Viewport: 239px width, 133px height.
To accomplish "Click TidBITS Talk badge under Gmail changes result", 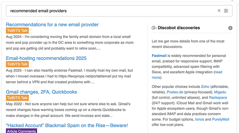I will click(17, 98).
